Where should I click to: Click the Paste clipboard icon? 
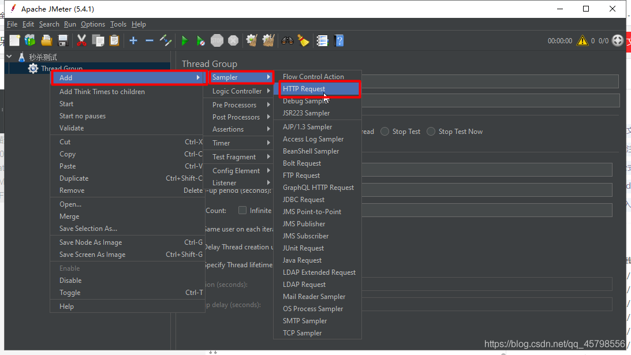pos(114,40)
